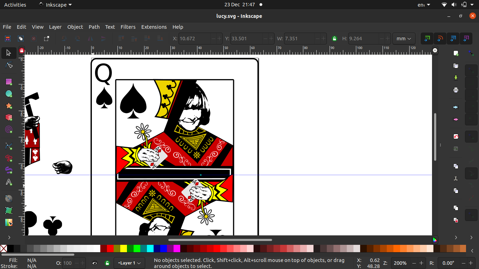Viewport: 479px width, 269px height.
Task: Click the Open document icon
Action: click(x=456, y=65)
